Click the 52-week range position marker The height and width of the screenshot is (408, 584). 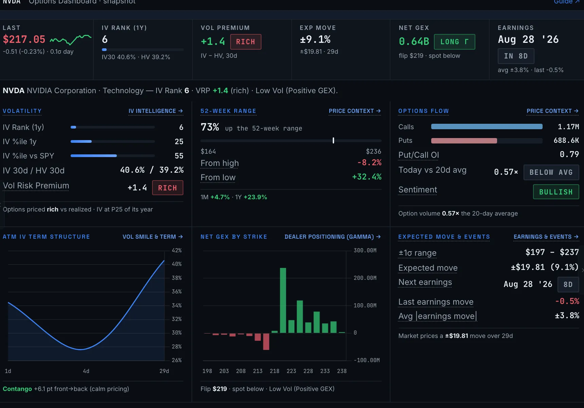coord(333,140)
